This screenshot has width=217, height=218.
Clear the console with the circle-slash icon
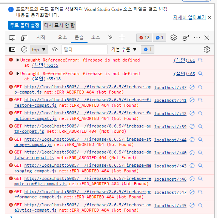coord(24,49)
